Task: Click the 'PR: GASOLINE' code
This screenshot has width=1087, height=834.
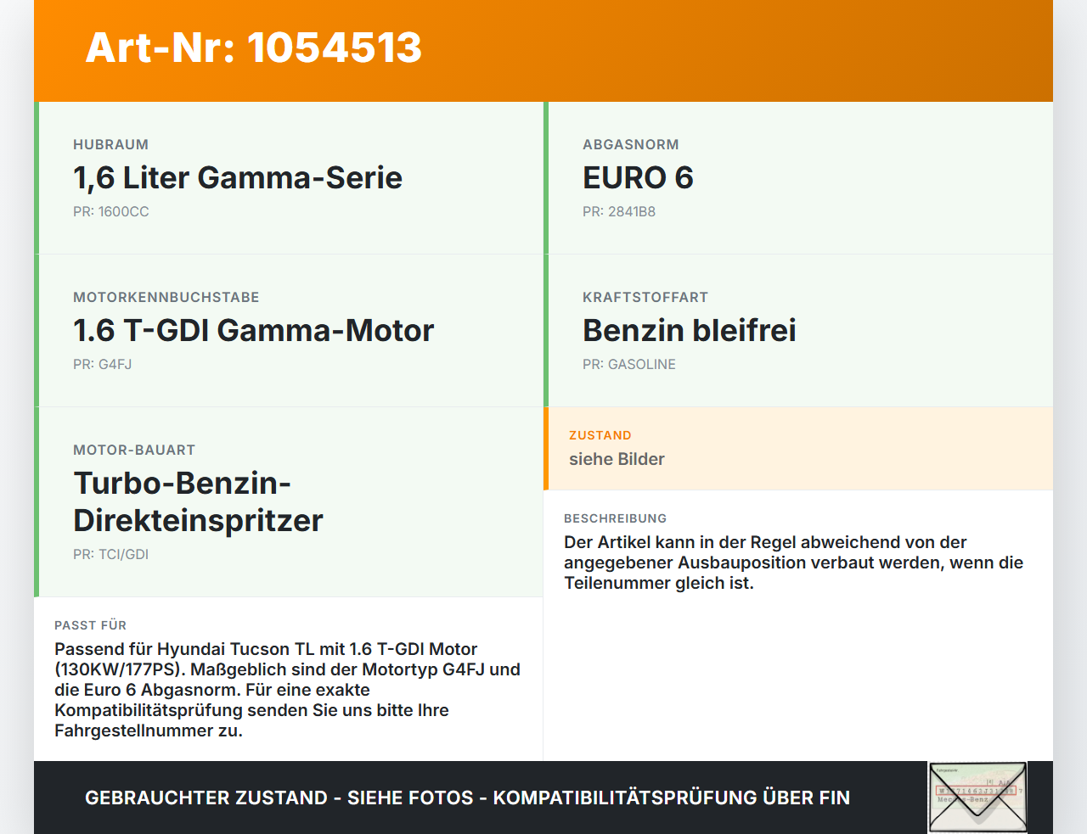Action: tap(629, 365)
